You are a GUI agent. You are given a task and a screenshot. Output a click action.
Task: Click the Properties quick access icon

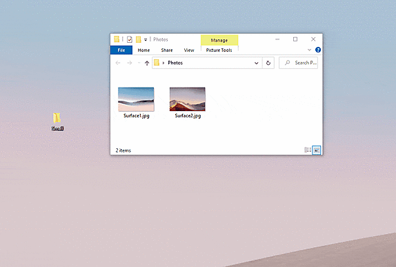tap(130, 39)
